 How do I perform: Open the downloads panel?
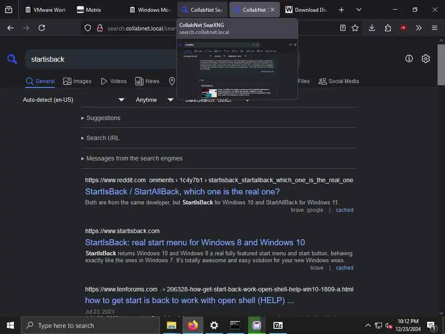[372, 28]
